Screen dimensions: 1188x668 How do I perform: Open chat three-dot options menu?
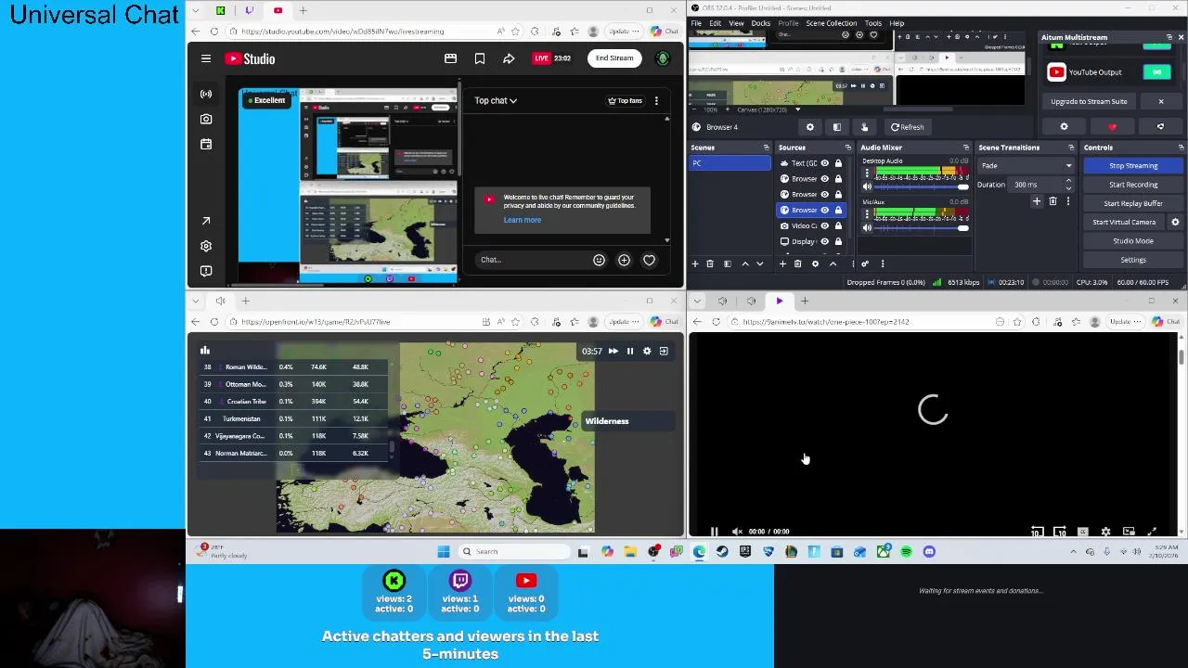coord(656,100)
